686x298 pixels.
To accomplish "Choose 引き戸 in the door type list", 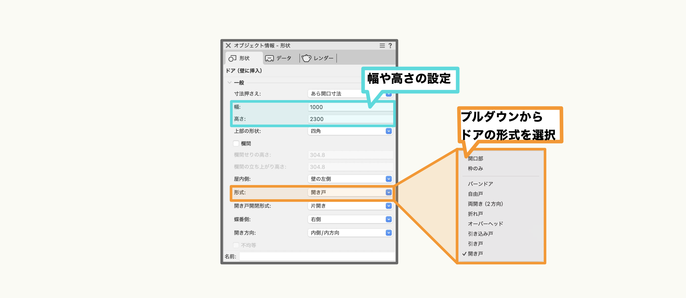I will tap(475, 244).
